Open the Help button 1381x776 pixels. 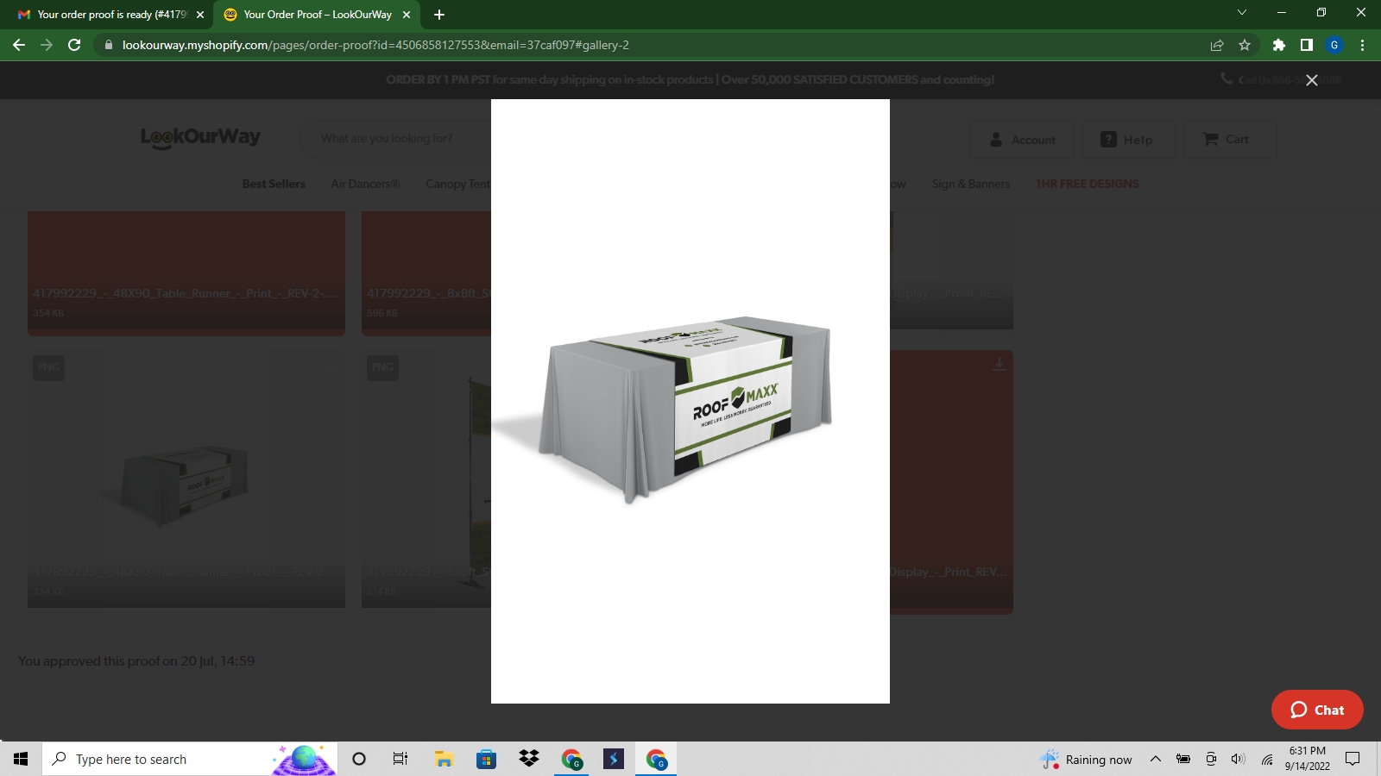pyautogui.click(x=1128, y=140)
